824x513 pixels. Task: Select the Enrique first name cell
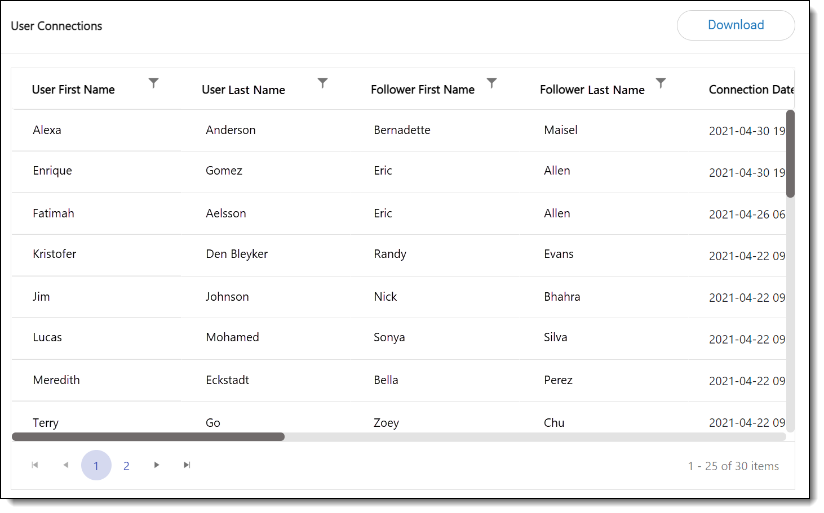click(x=52, y=171)
